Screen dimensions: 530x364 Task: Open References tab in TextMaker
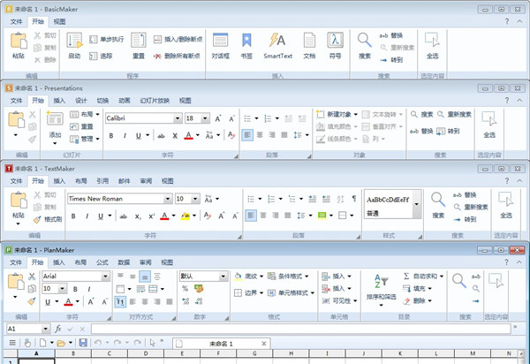[x=102, y=181]
